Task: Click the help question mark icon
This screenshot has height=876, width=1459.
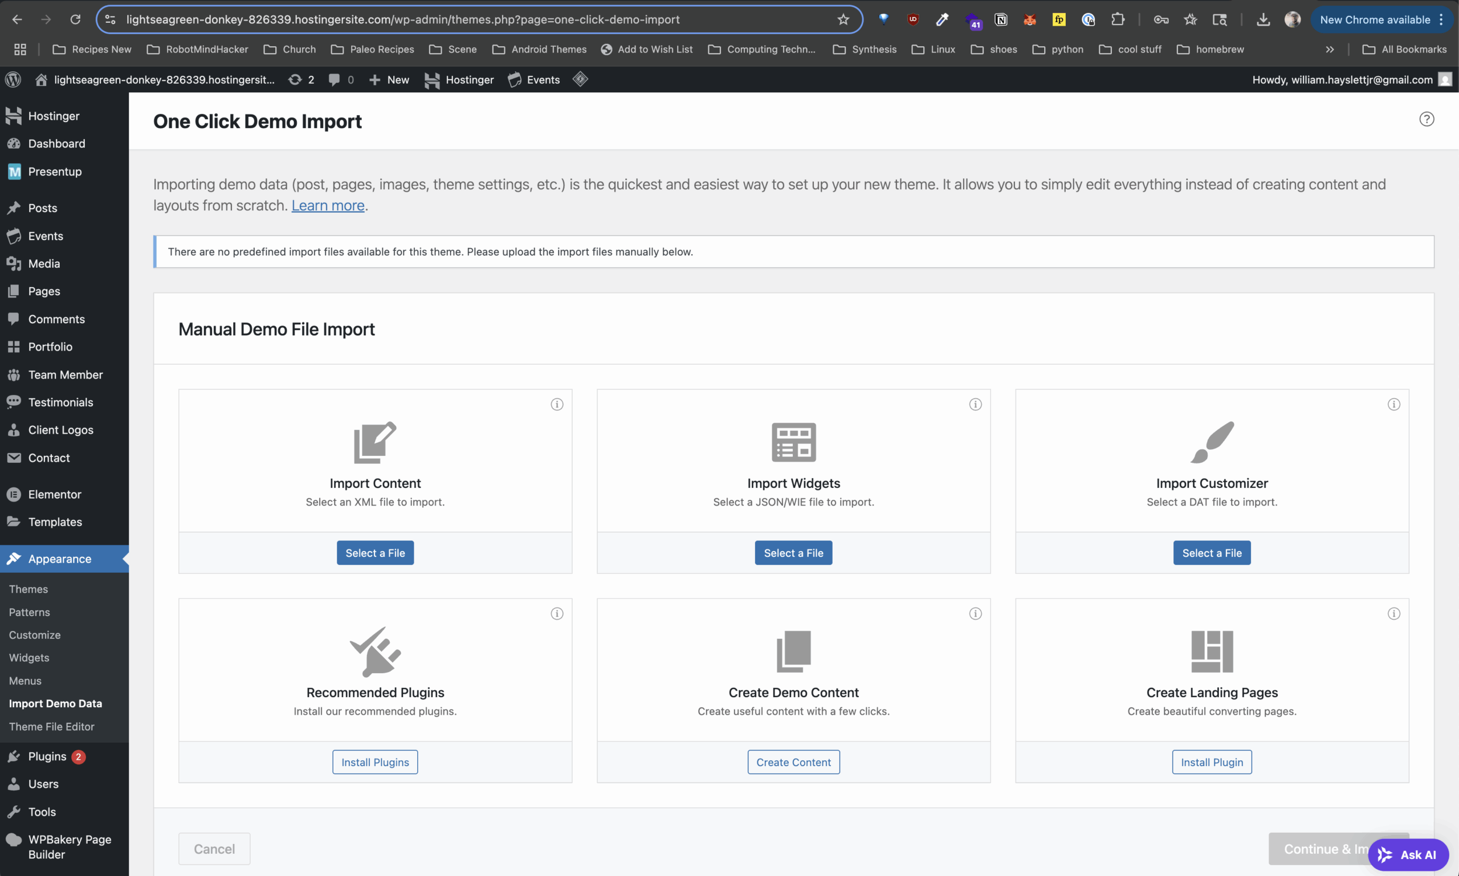Action: pos(1426,119)
